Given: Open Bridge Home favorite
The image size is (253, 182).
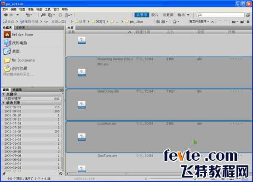Looking at the screenshot, I should pos(18,35).
